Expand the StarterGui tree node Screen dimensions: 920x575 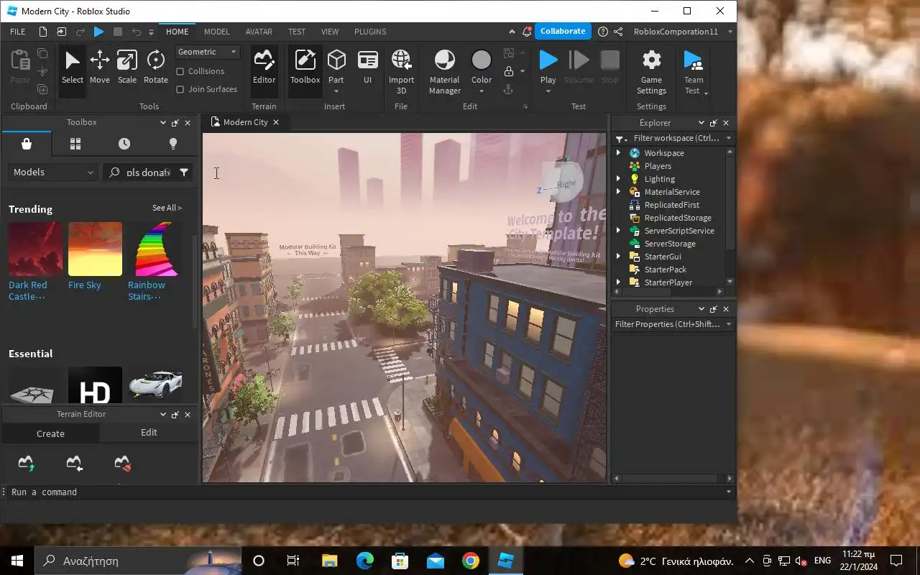coord(618,257)
